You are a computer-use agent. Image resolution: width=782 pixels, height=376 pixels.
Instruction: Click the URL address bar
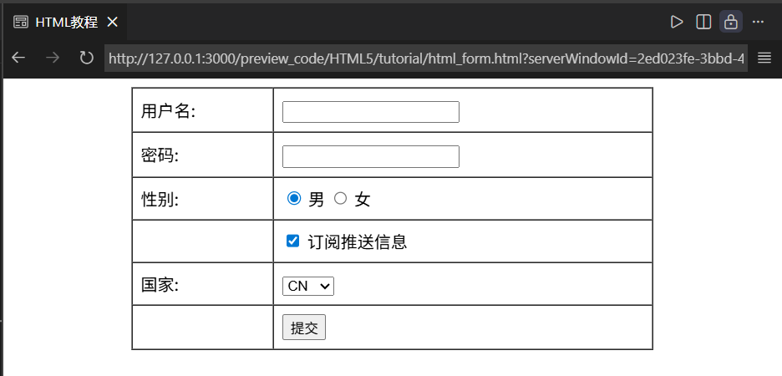(x=426, y=58)
